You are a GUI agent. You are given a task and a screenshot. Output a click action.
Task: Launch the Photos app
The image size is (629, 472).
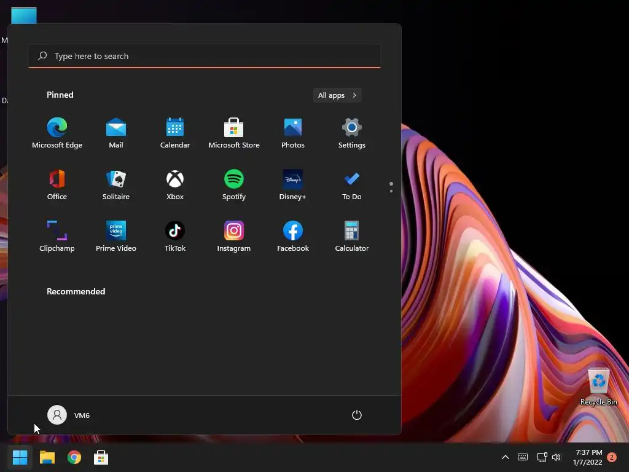[293, 133]
